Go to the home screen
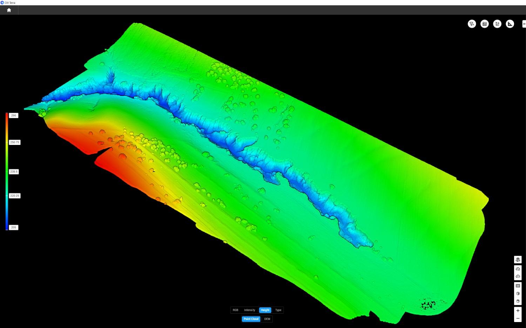Screen dimensions: 526x328 [9, 10]
